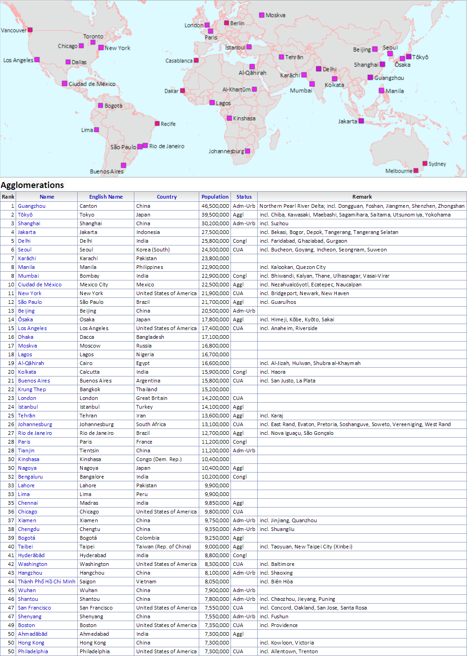Click the Manila map marker
Viewport: 467px width, 656px height.
381,91
